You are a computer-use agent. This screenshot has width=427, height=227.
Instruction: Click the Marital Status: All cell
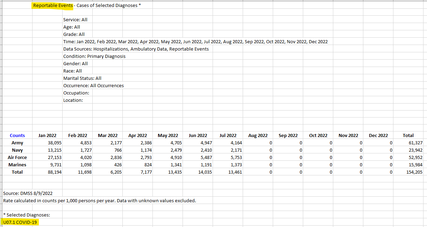pos(82,78)
